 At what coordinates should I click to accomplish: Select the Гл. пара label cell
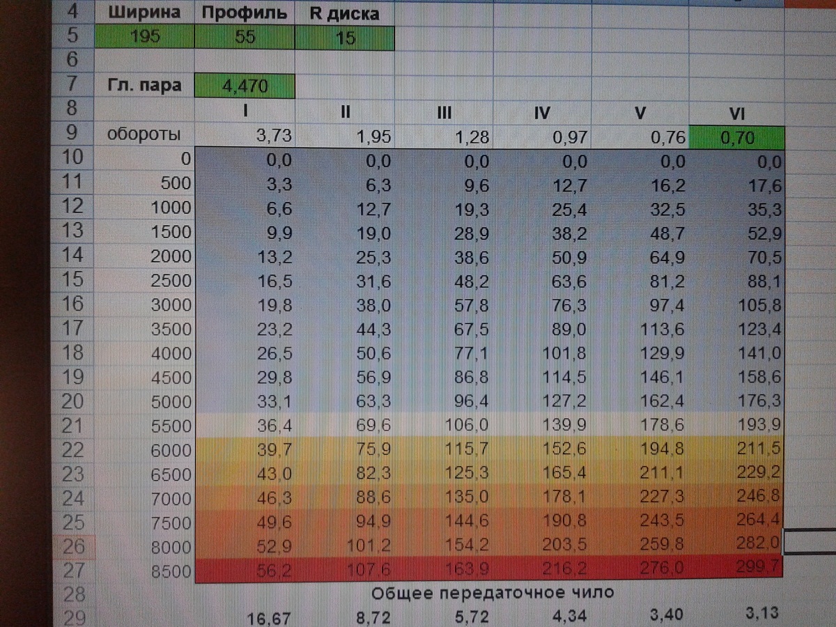pos(144,86)
